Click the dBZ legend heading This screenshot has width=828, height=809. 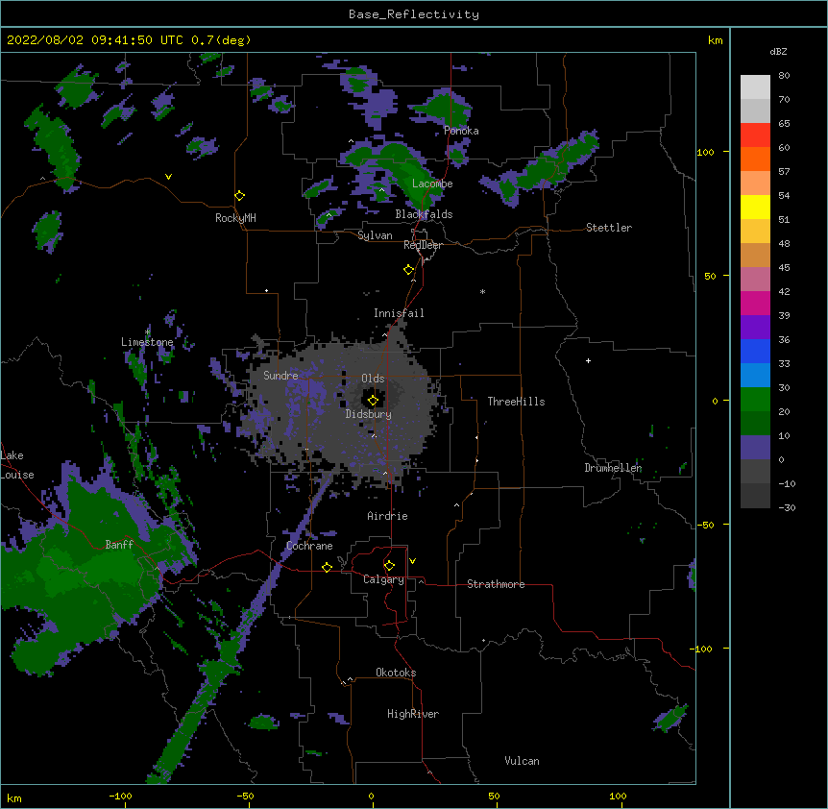778,51
